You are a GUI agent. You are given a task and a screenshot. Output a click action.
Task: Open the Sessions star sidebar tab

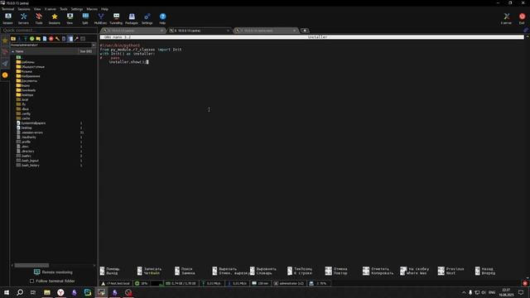click(x=5, y=41)
